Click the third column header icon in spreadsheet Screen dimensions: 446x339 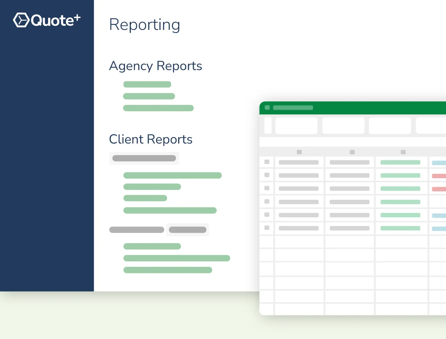(403, 152)
